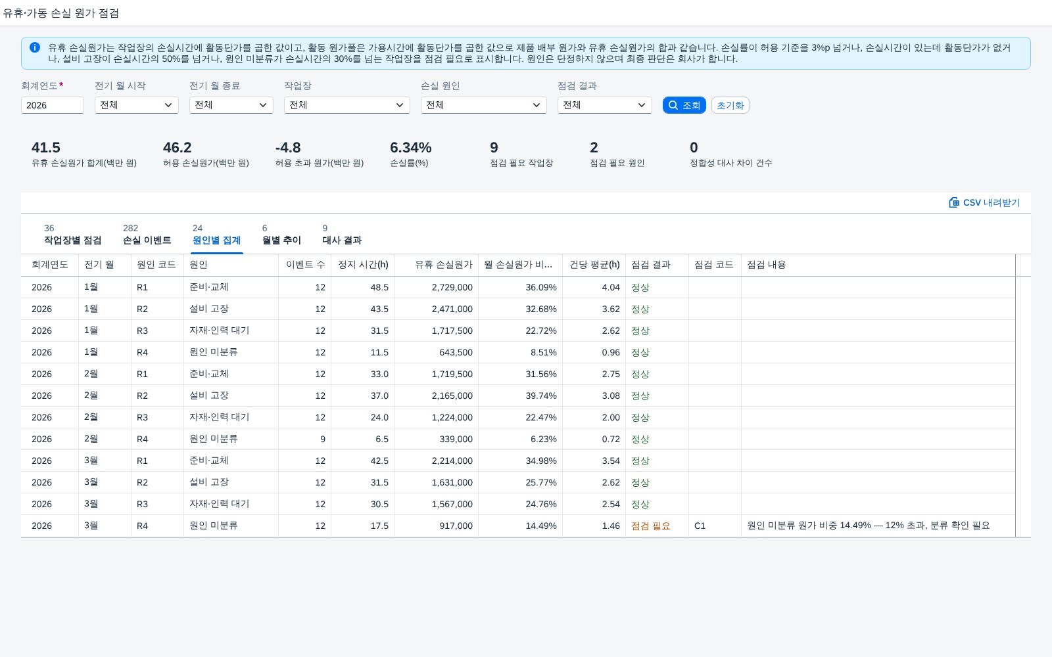Select the 3월 R4 점검 필요 row
1052x657 pixels.
coord(518,526)
